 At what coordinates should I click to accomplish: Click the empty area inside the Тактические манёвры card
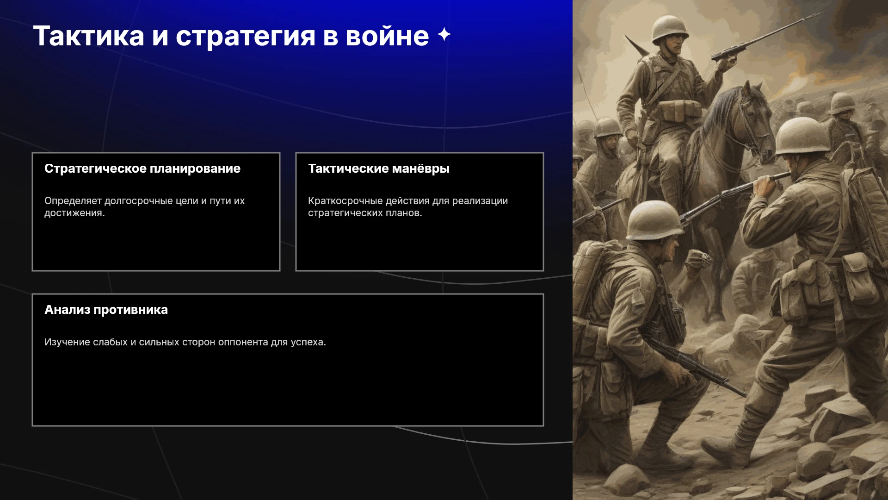point(419,245)
